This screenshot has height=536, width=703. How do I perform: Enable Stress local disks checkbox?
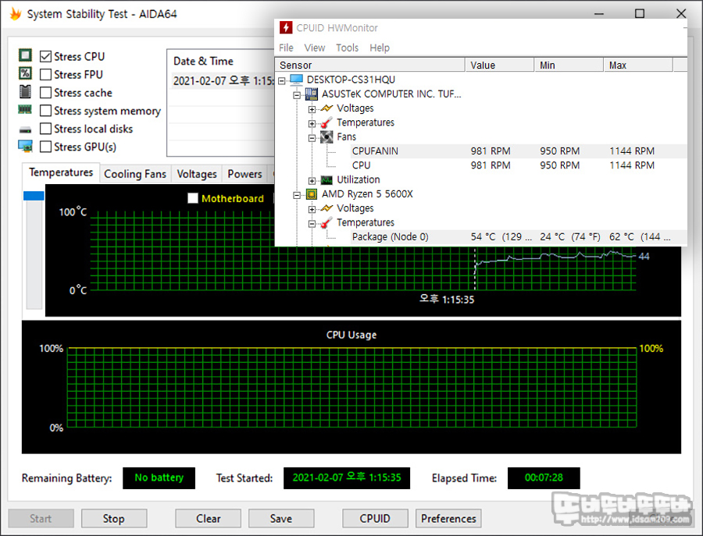45,129
